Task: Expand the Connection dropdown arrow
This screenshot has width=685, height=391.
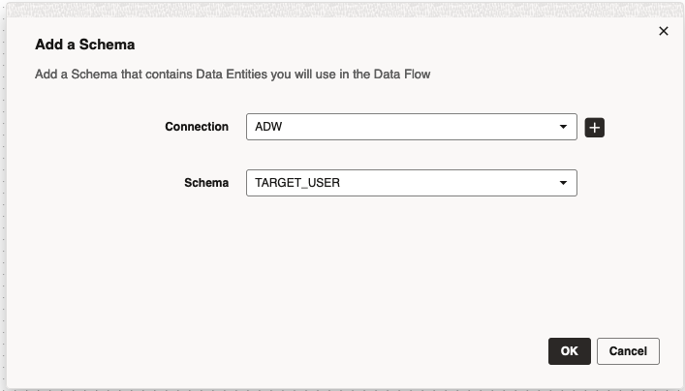Action: point(563,127)
